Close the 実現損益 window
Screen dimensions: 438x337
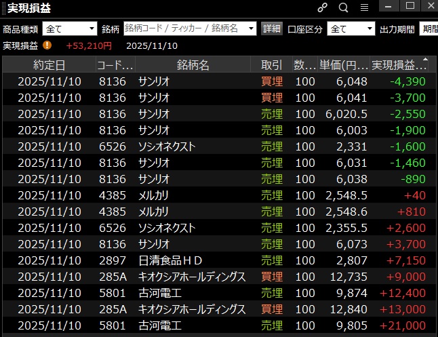tap(429, 6)
